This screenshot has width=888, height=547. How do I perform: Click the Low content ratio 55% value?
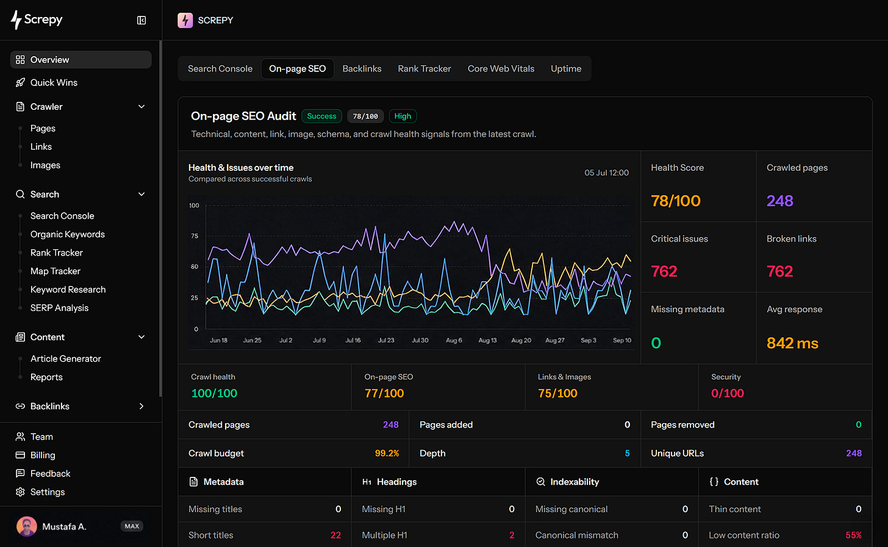(x=853, y=535)
